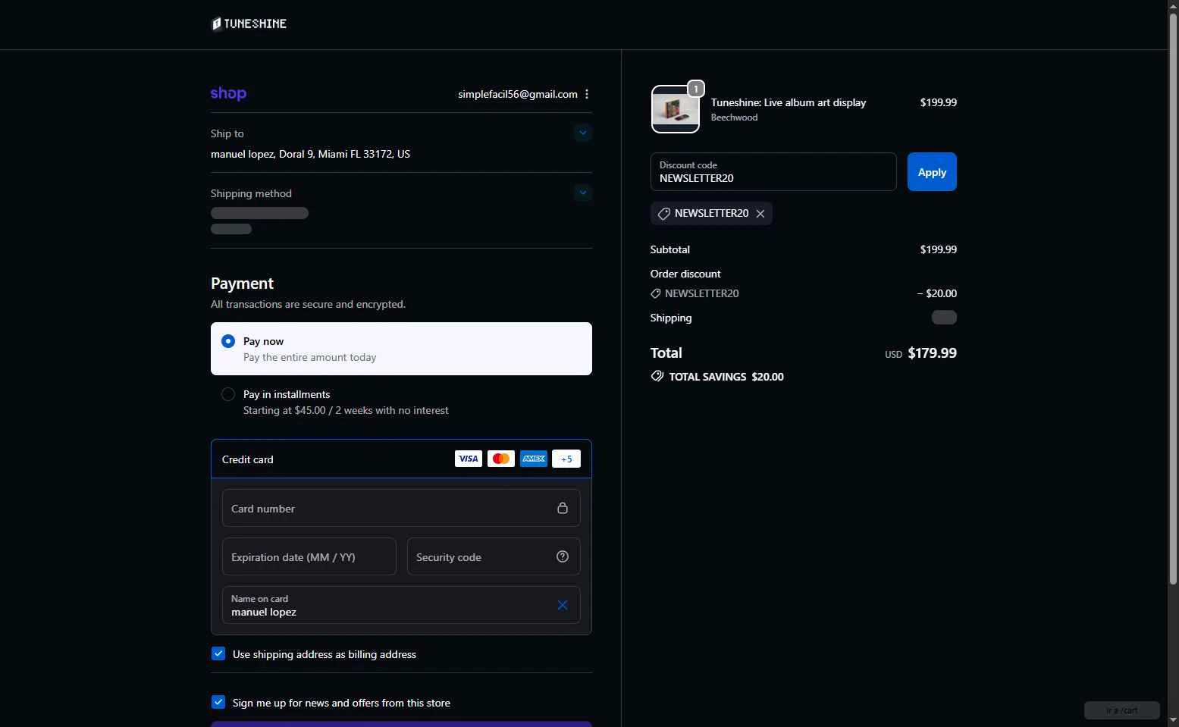Click the tag icon in NEWSLETTER20 chip

(663, 214)
